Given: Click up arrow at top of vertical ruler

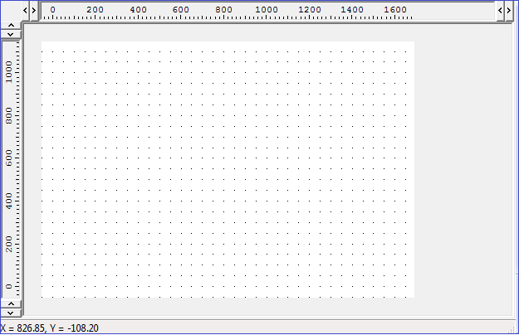Looking at the screenshot, I should [11, 25].
